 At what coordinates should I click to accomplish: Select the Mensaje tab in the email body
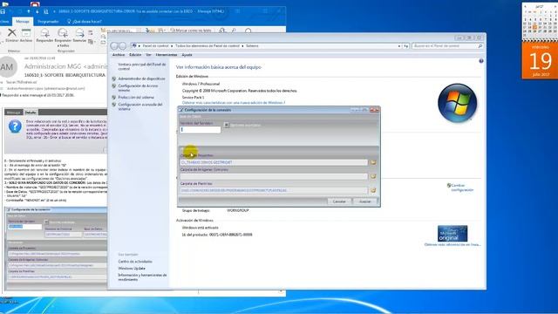14,113
